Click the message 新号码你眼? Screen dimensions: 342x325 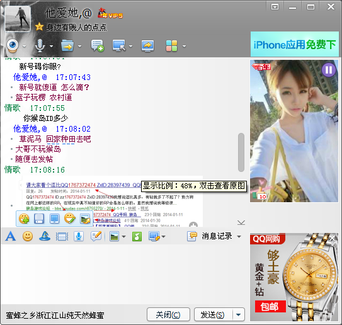[40, 67]
